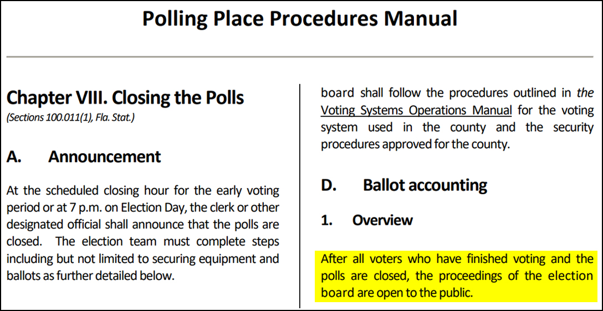Click the word 'Announcement' in section A
Image resolution: width=603 pixels, height=311 pixels.
[x=105, y=157]
